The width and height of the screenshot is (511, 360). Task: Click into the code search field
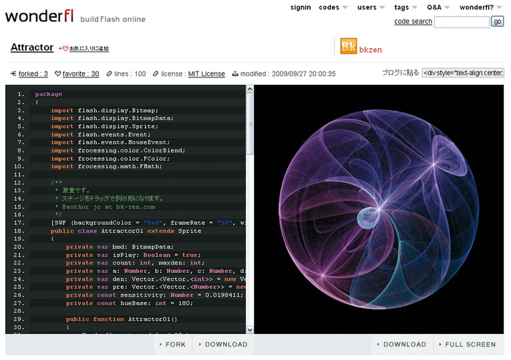pos(462,21)
